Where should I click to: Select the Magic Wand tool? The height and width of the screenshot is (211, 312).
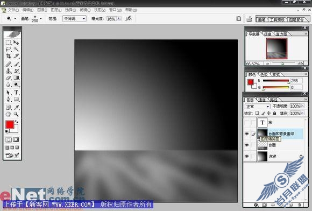[x=16, y=49]
